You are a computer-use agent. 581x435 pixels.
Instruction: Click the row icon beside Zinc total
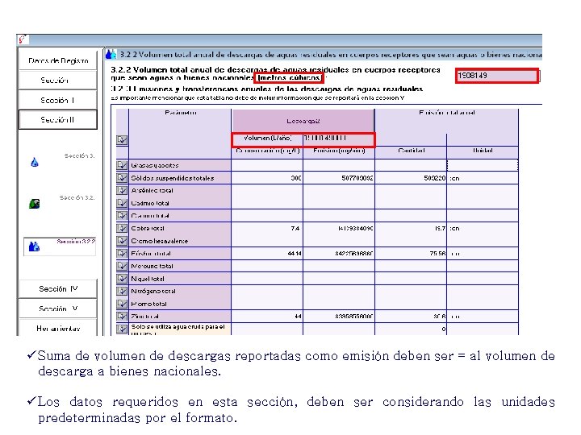pos(122,316)
